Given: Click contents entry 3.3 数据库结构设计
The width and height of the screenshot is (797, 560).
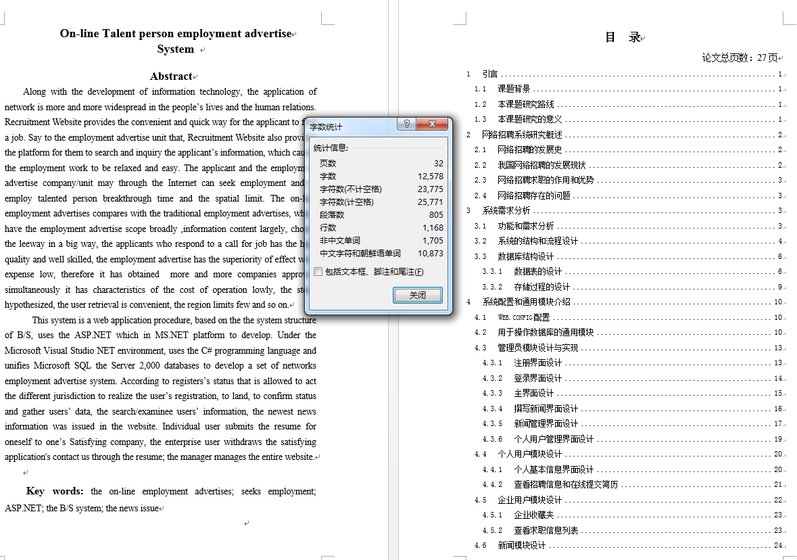Looking at the screenshot, I should click(630, 256).
